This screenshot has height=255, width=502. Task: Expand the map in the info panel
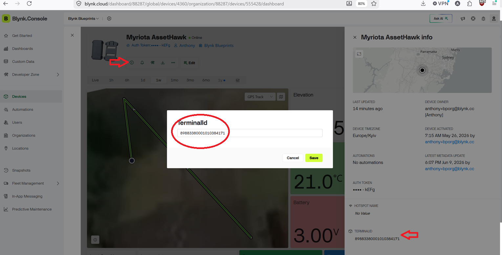[x=359, y=54]
